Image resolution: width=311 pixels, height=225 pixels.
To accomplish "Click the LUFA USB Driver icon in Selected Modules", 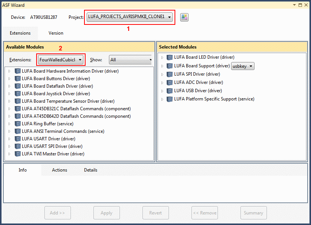I will tap(169, 90).
